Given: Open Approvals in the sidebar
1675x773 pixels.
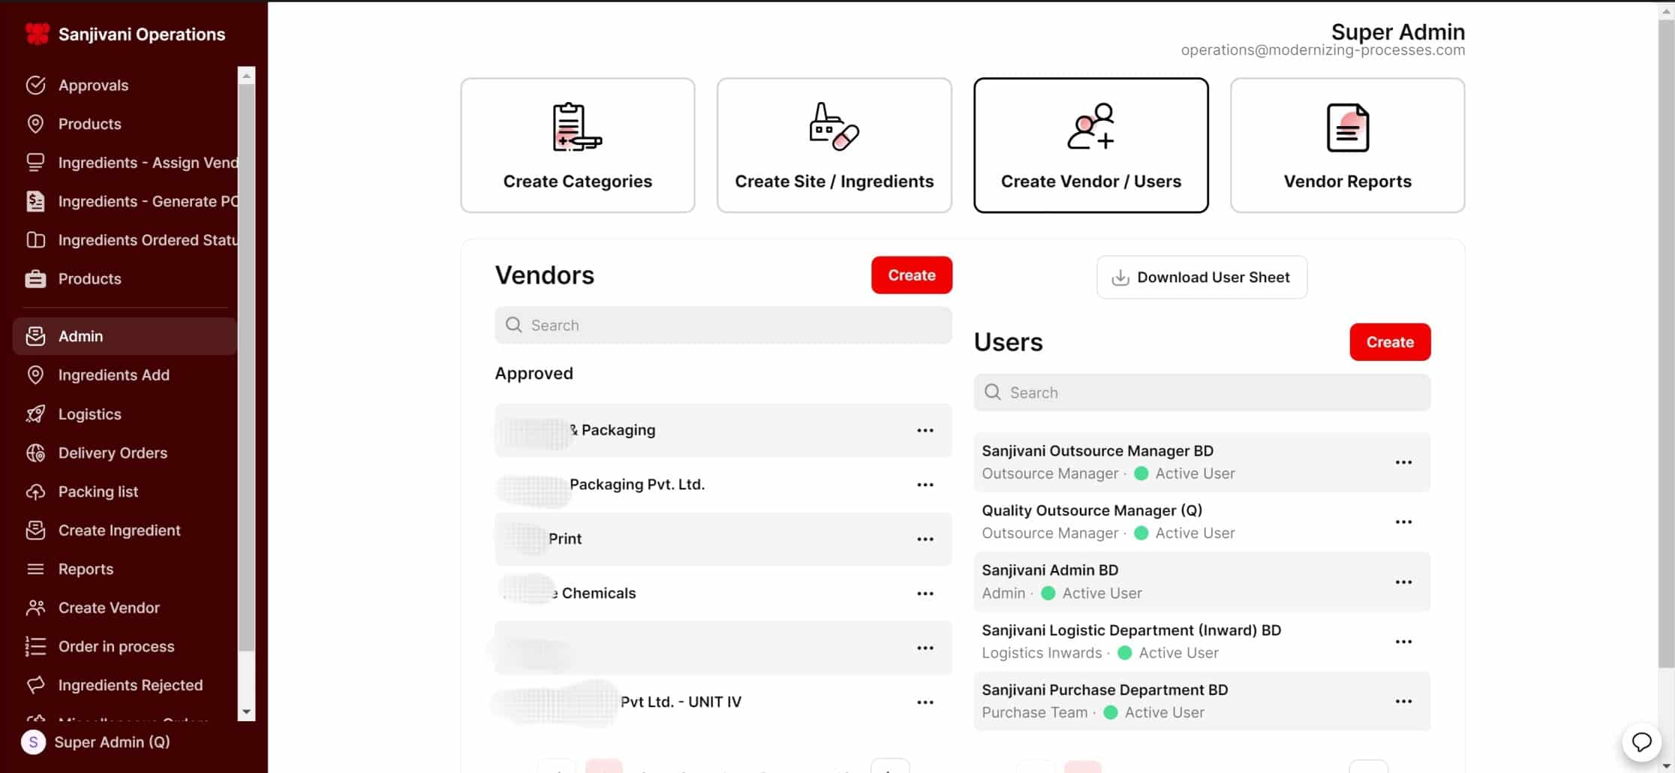Looking at the screenshot, I should pyautogui.click(x=93, y=86).
